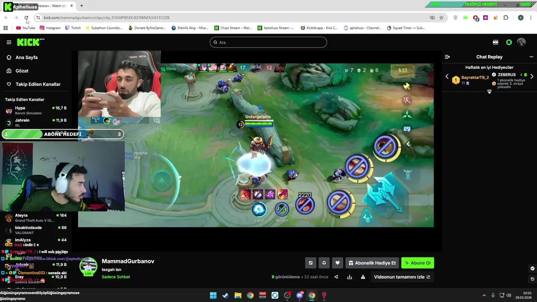Open MammadGurbanov's LIVE avatar
Screen dimensions: 537x302
pyautogui.click(x=88, y=267)
